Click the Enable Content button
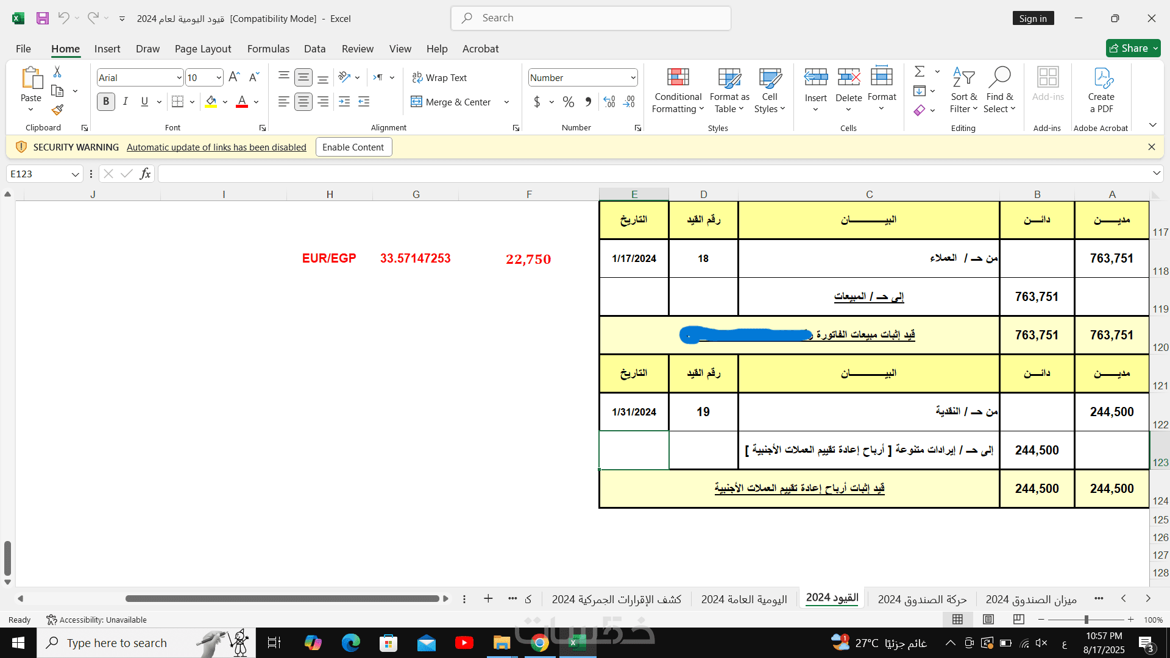Image resolution: width=1170 pixels, height=658 pixels. (353, 147)
